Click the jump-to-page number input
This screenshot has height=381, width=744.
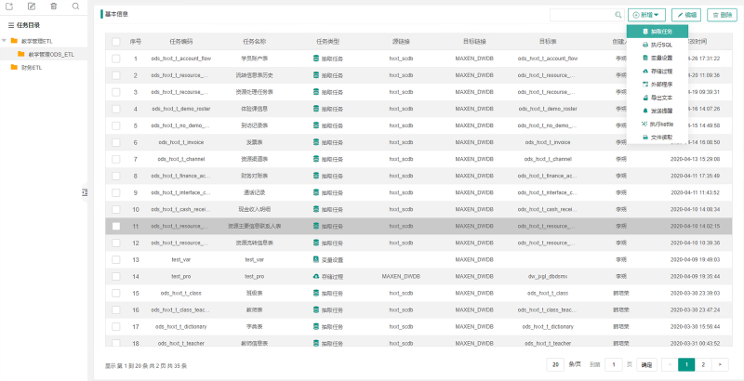[614, 364]
